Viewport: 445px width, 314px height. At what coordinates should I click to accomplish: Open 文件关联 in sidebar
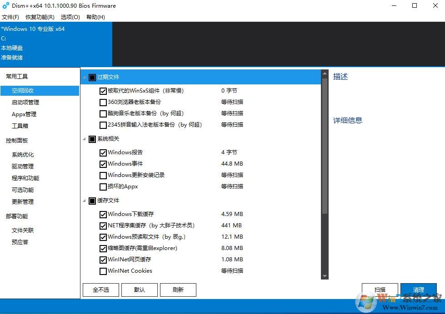pyautogui.click(x=23, y=231)
